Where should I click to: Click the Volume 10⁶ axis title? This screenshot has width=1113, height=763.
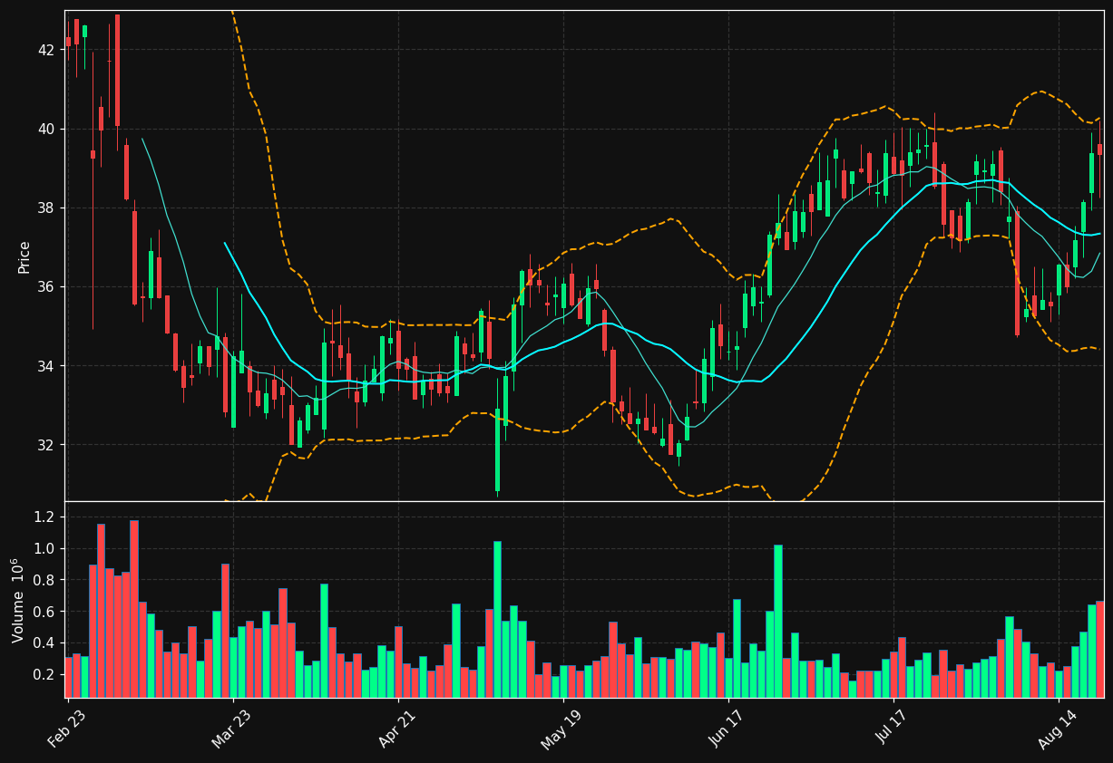coord(19,600)
